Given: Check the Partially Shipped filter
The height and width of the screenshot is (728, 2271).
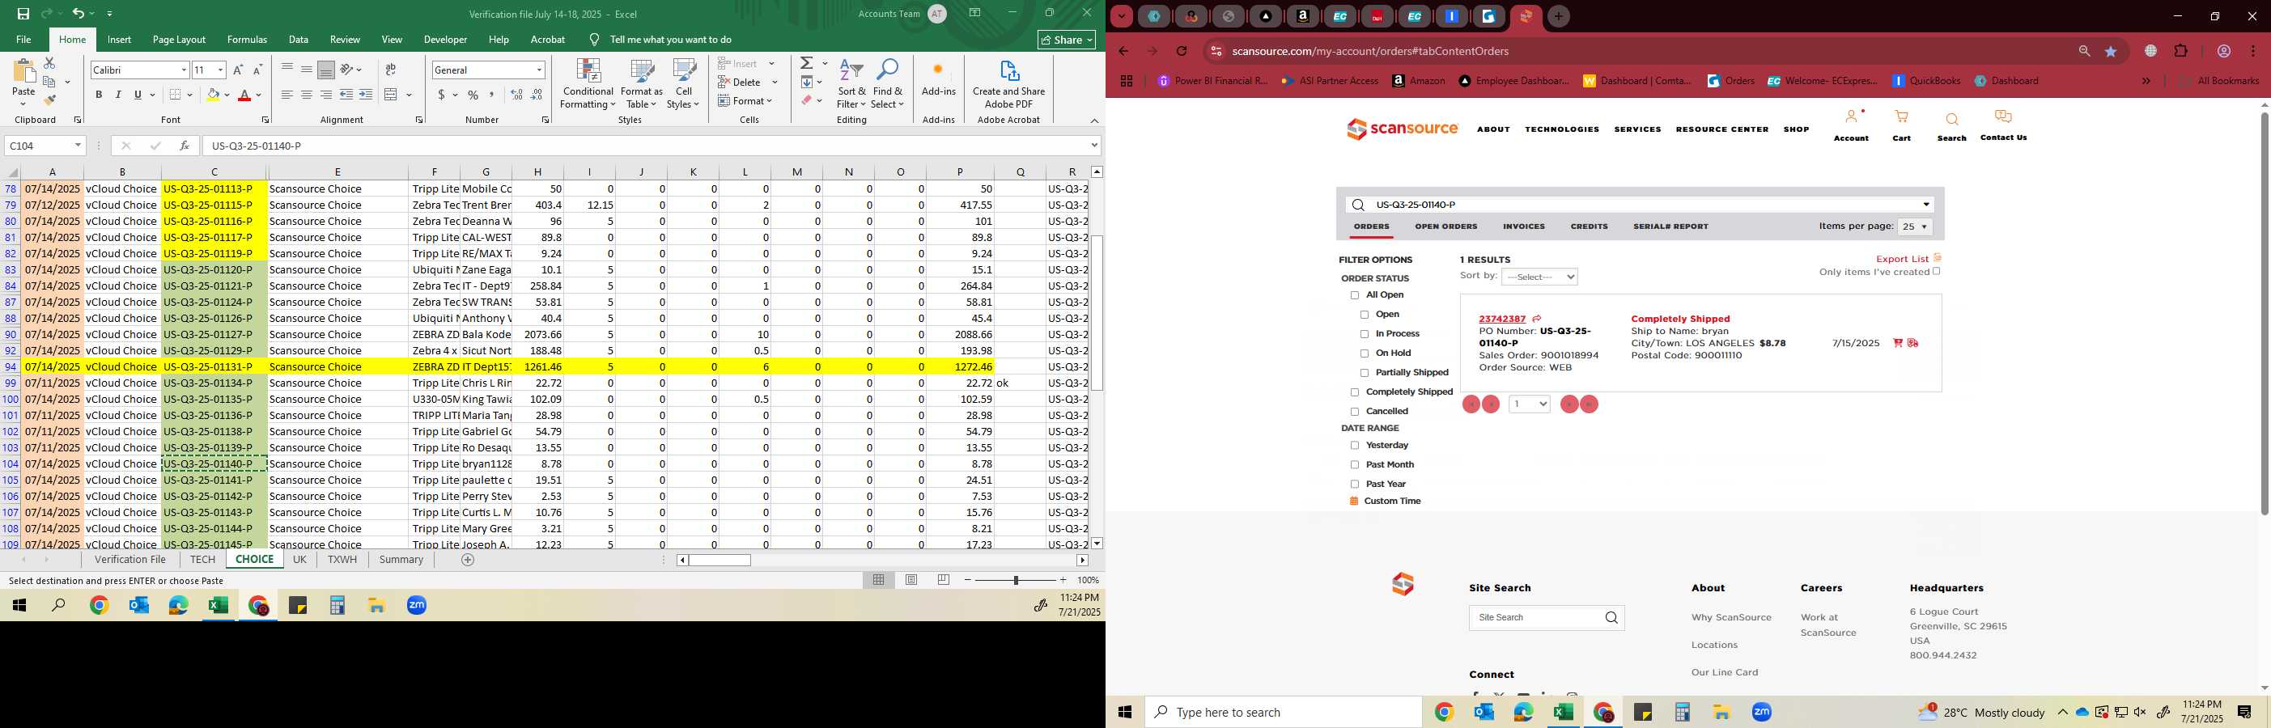Looking at the screenshot, I should click(1365, 373).
